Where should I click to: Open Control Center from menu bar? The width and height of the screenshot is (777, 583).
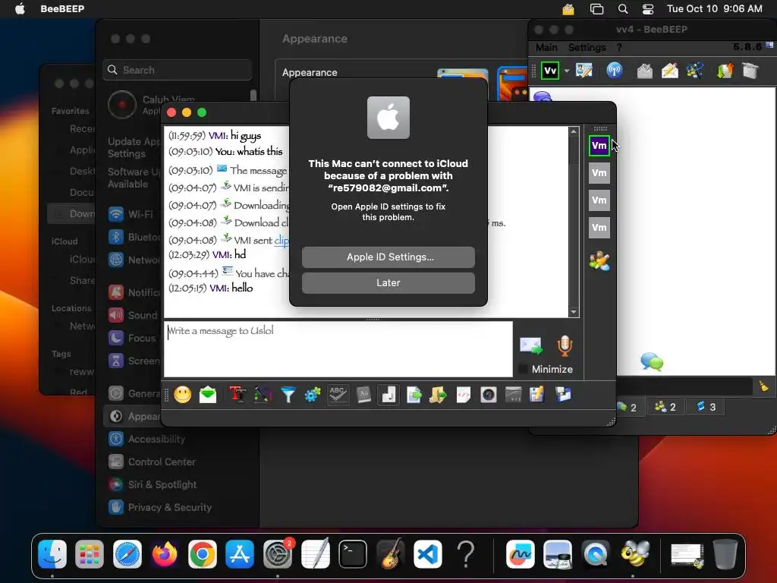point(648,9)
